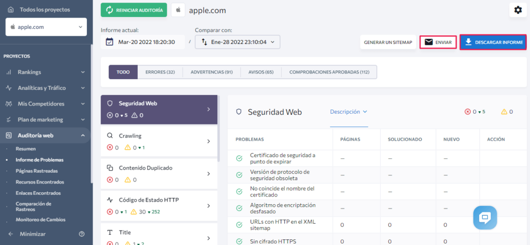Click the NUEVO column header

pyautogui.click(x=451, y=139)
